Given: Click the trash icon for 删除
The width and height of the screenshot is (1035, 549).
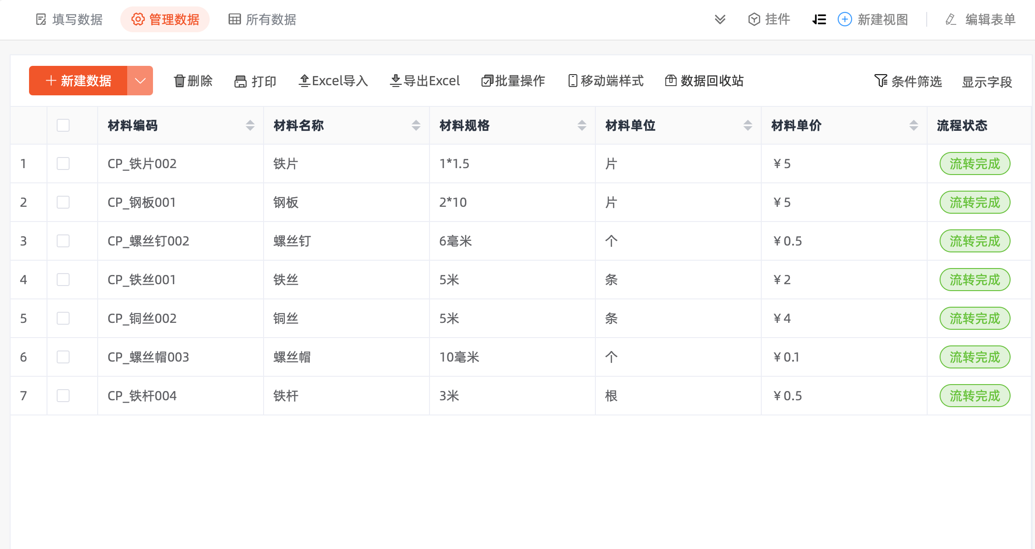Looking at the screenshot, I should click(179, 81).
